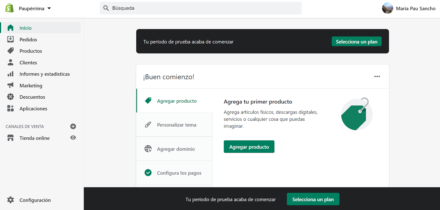The width and height of the screenshot is (440, 210).
Task: Click the Configura los pagos checkmark
Action: (x=148, y=173)
